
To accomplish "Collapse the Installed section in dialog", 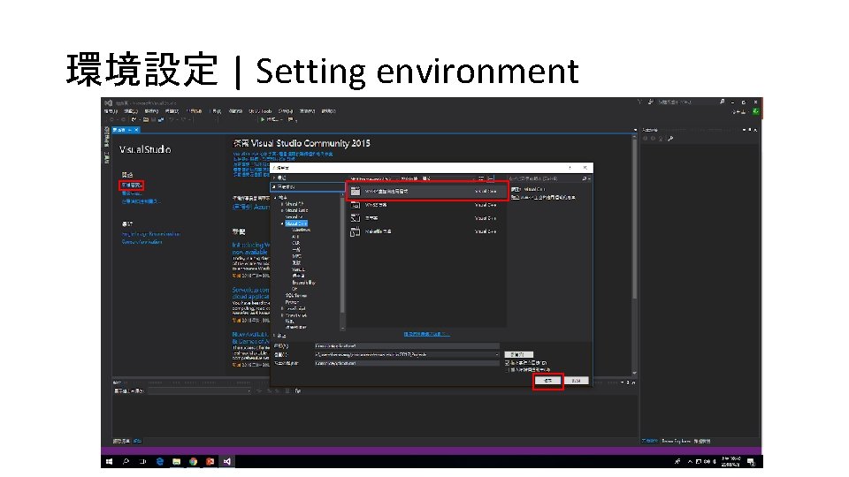I will [274, 187].
